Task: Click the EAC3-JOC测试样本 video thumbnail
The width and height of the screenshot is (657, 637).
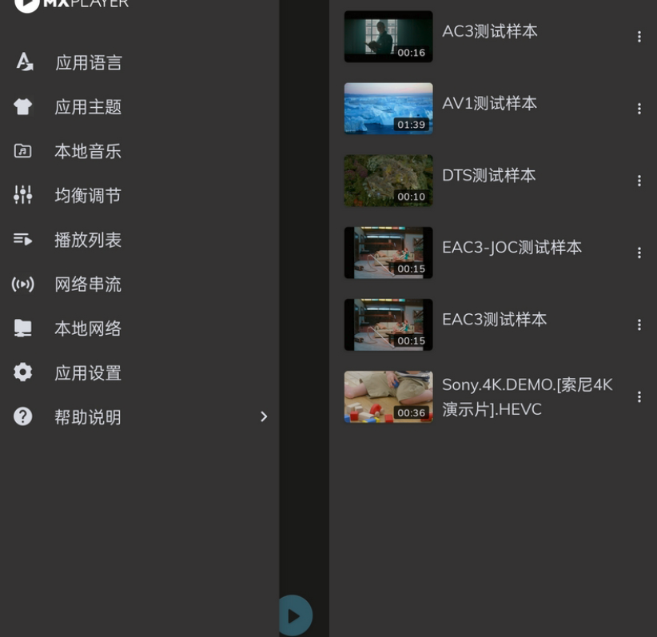Action: pos(388,253)
